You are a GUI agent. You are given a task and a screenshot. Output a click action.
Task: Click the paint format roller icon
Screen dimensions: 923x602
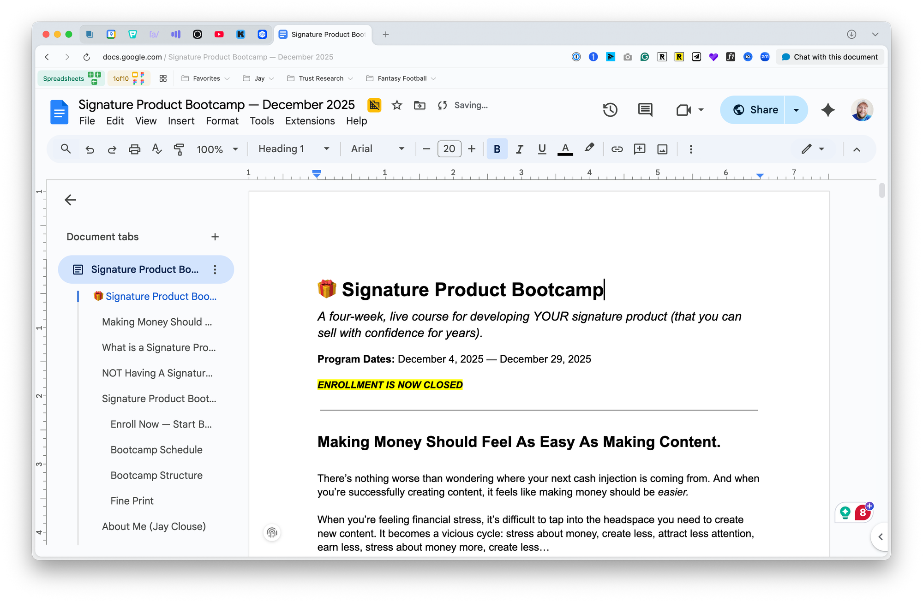[179, 149]
